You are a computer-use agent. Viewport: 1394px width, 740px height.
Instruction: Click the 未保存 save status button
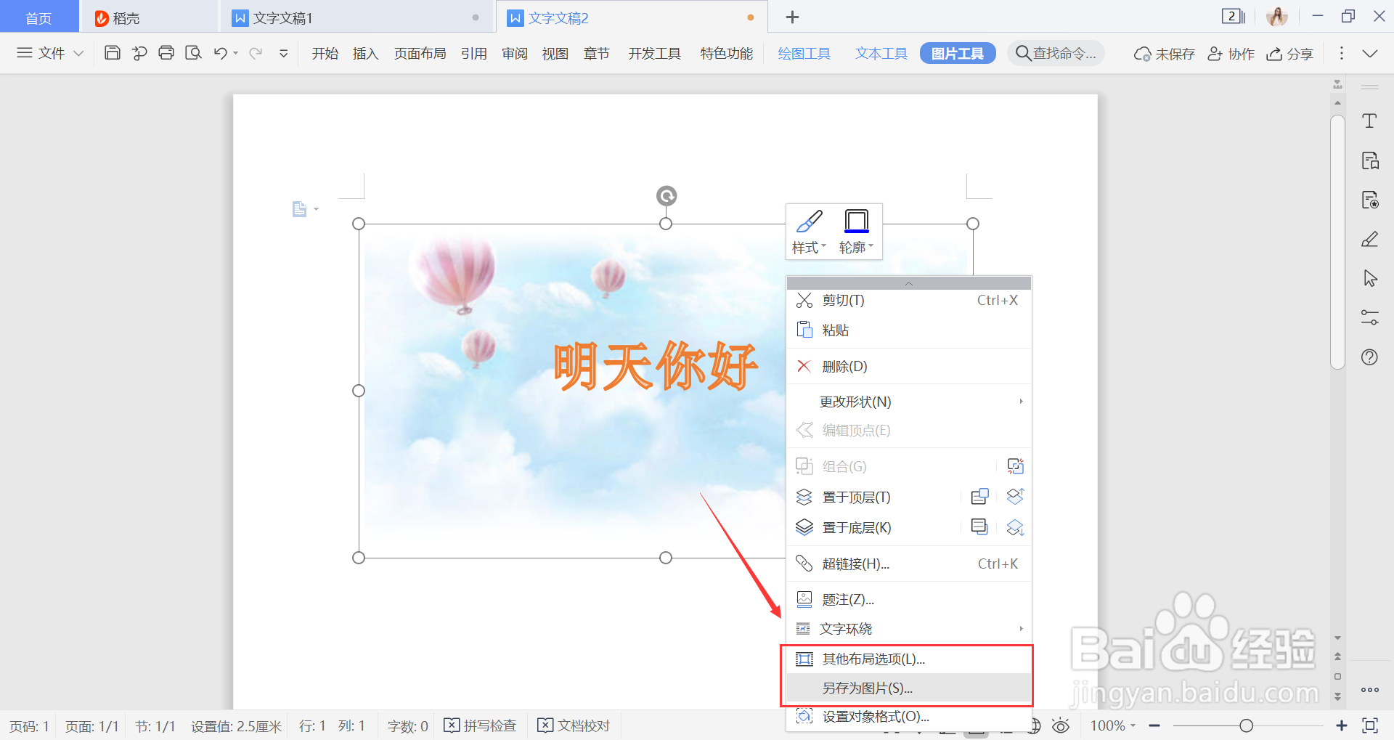(x=1163, y=52)
